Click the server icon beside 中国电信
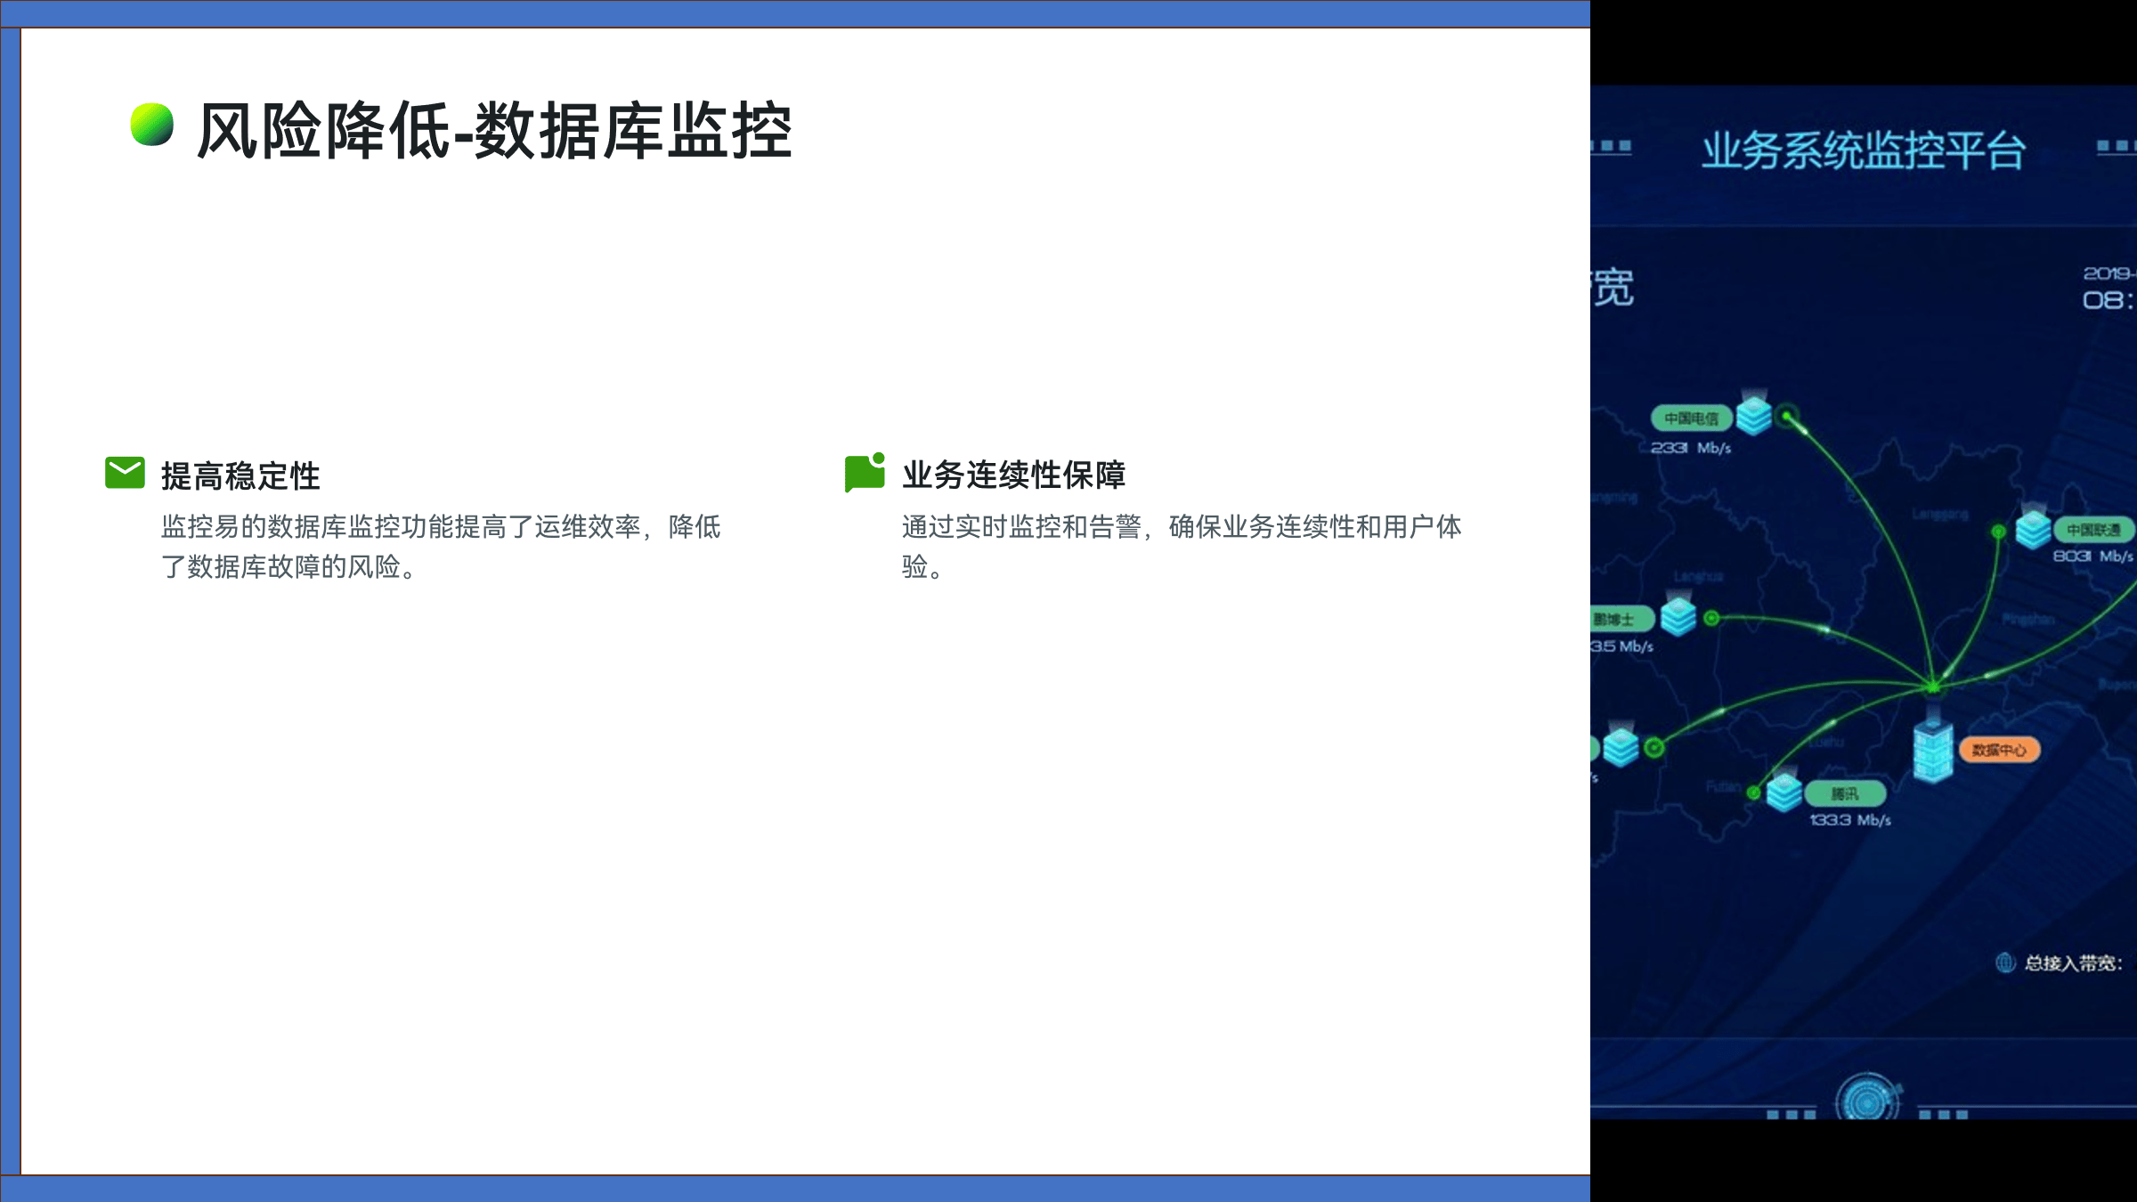Screen dimensions: 2137x1202 [x=1754, y=416]
